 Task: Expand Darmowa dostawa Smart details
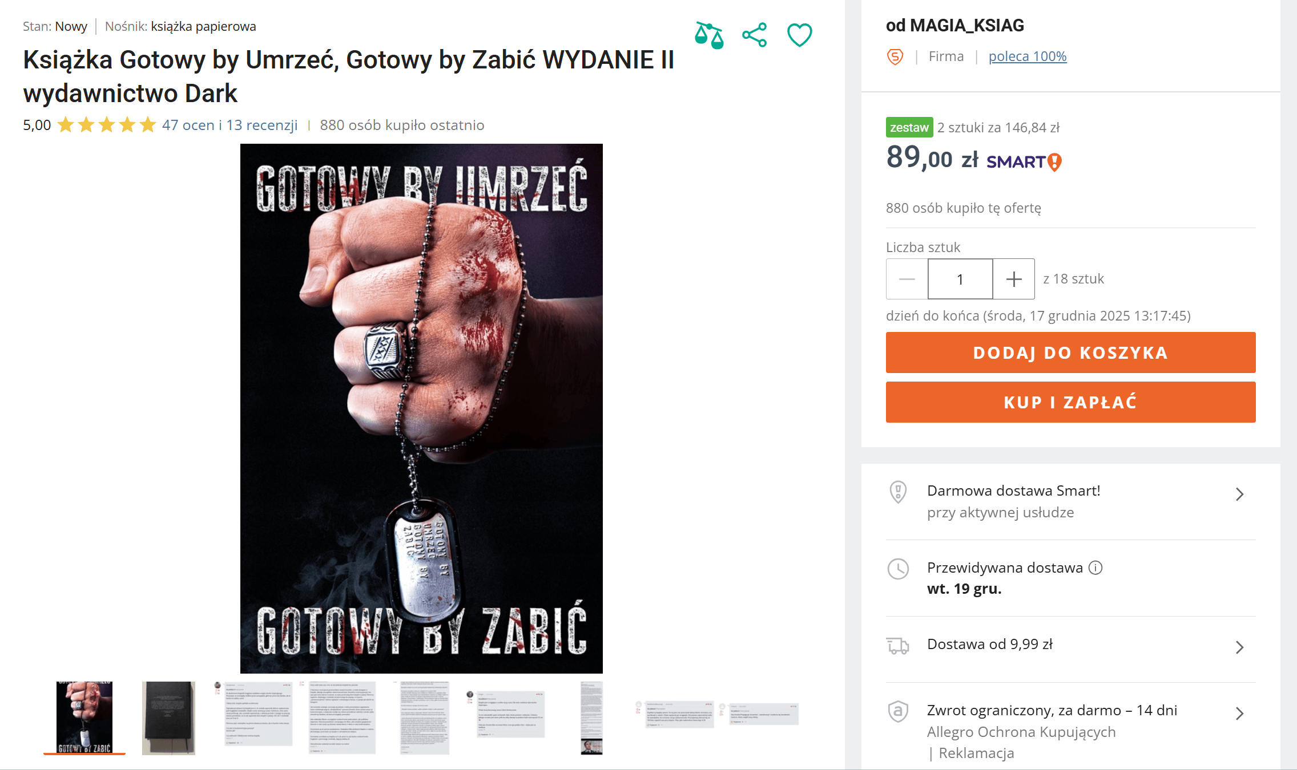[x=1239, y=494]
